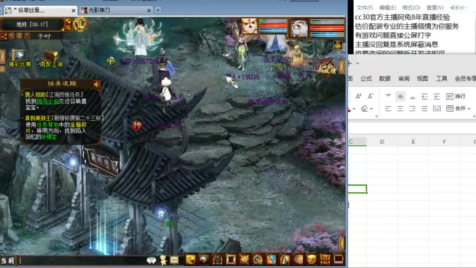This screenshot has height=268, width=476.
Task: Open the 数据 ribbon tab
Action: coord(385,79)
